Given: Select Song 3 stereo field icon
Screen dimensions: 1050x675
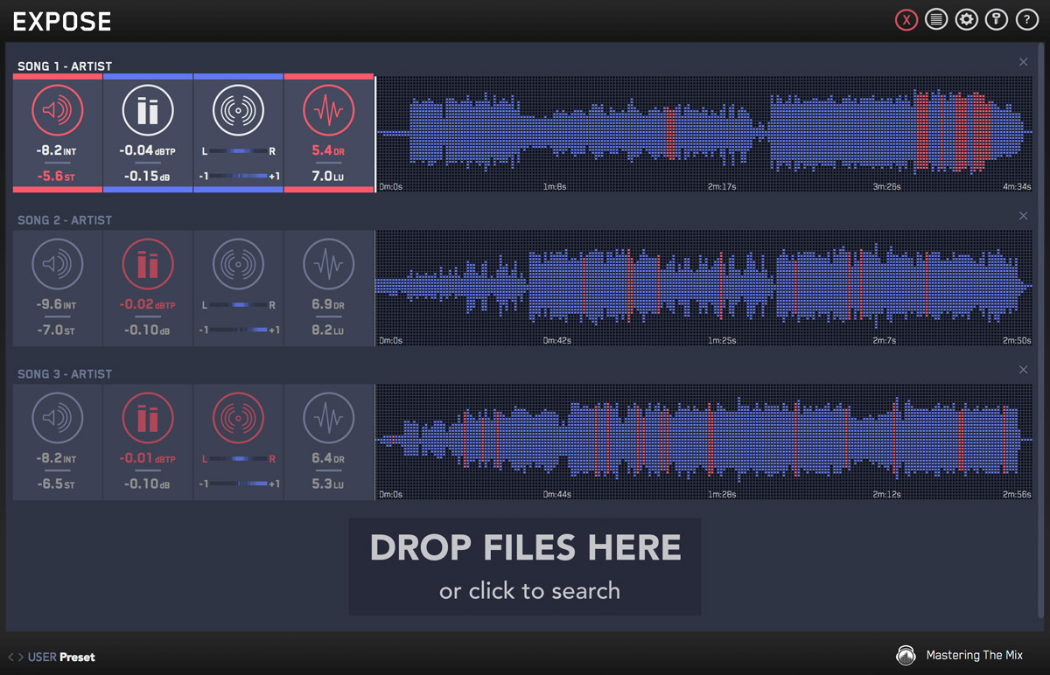Looking at the screenshot, I should point(238,418).
